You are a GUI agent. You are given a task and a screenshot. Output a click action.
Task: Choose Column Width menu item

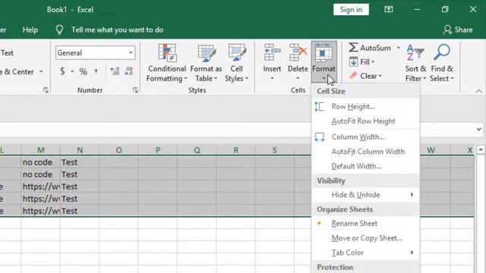[365, 136]
